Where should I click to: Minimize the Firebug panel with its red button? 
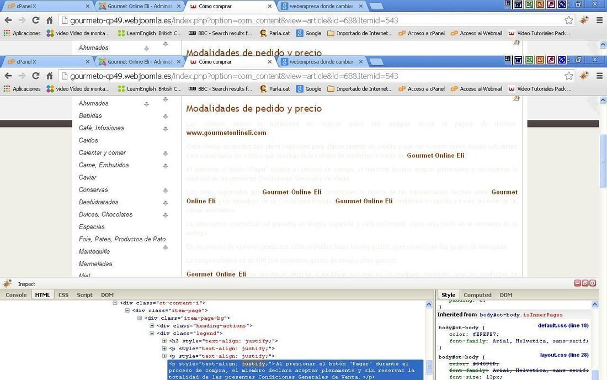[x=578, y=283]
